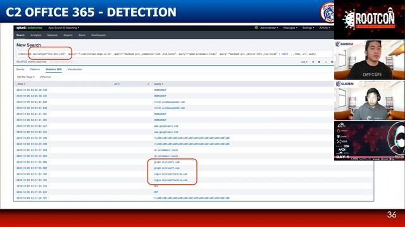Stop the search job

319,62
